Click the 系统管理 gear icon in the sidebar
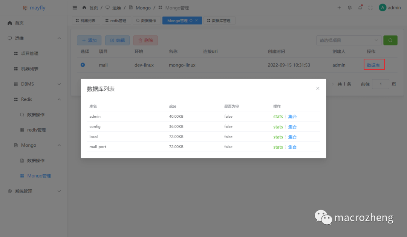The image size is (407, 237). pos(9,191)
